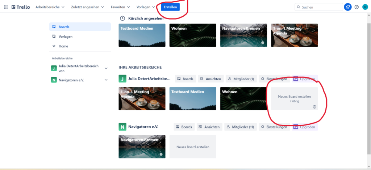Image resolution: width=371 pixels, height=170 pixels.
Task: Open the help question mark icon in the header
Action: (x=357, y=7)
